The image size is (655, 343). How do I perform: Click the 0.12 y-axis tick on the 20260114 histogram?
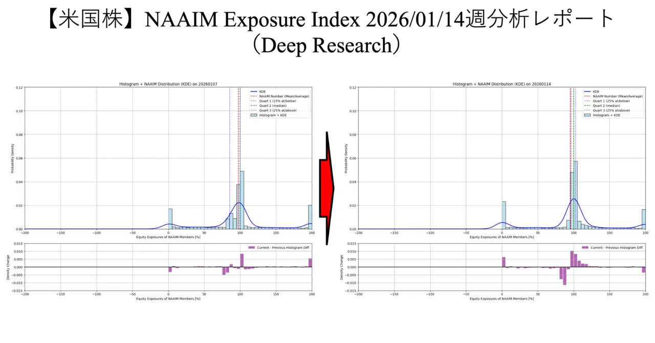(x=353, y=88)
